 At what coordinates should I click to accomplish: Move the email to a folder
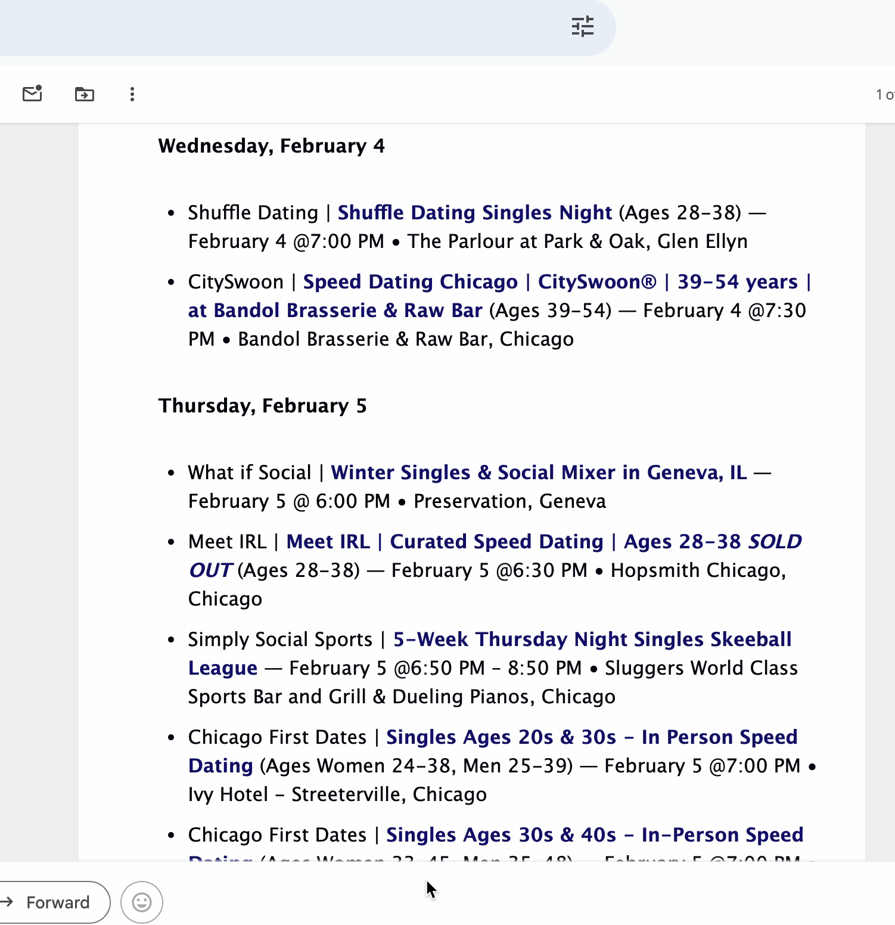[84, 94]
